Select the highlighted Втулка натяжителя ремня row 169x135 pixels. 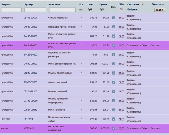(84, 45)
